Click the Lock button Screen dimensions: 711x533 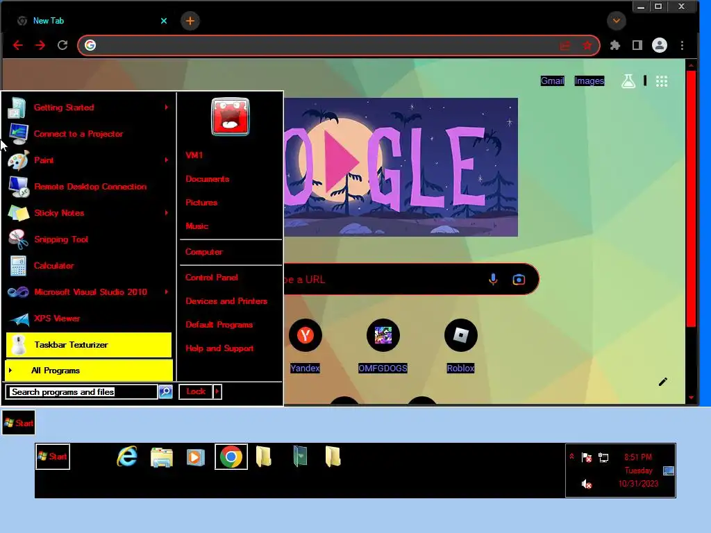(x=196, y=391)
